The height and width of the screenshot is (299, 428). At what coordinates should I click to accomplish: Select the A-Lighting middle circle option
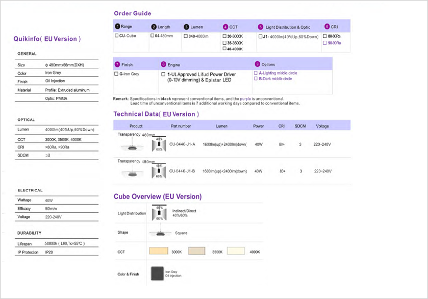tap(256, 73)
